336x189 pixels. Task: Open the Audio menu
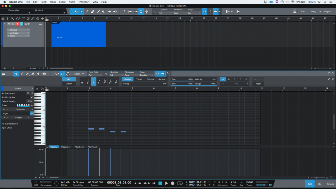[x=72, y=2]
